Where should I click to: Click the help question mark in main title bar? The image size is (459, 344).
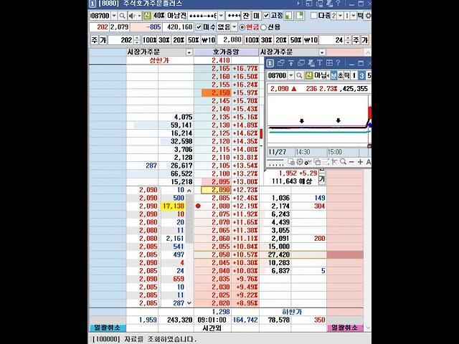point(339,4)
